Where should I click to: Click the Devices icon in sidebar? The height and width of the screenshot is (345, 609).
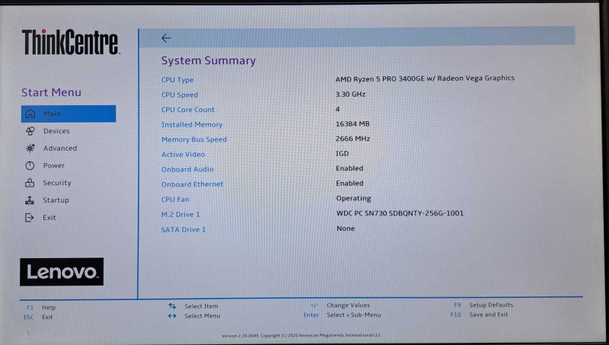[x=30, y=131]
